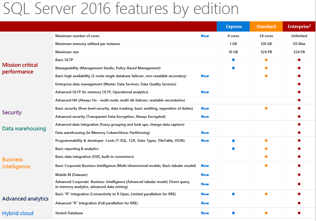Select the blue Express dot for Basic reporting & analytics
Viewport: 316px width, 221px height.
233,149
